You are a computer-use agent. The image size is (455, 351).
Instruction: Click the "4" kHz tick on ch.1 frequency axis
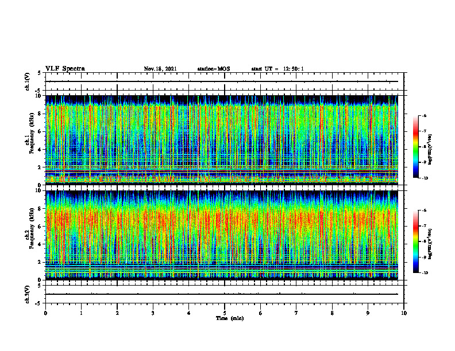point(40,150)
